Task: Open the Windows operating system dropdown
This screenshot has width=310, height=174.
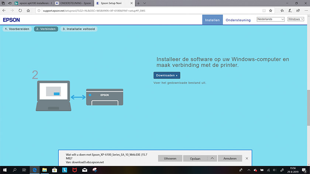Action: 295,19
